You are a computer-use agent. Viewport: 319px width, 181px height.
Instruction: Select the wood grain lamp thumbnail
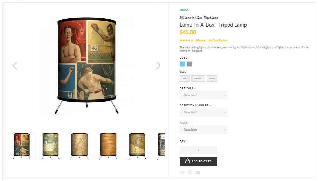coord(109,146)
